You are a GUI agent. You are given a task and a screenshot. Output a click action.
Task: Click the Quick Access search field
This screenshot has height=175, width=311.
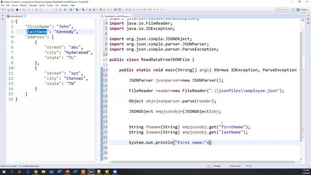[x=282, y=10]
